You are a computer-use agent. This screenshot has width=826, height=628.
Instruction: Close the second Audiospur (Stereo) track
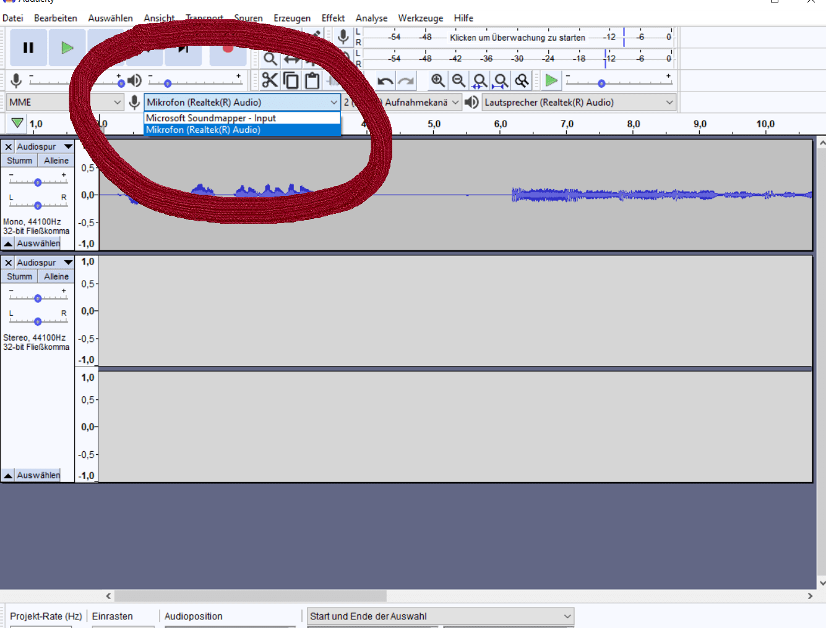[x=8, y=263]
